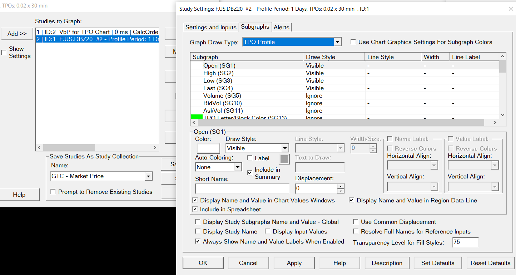516x275 pixels.
Task: Enable Display Study Subgraphs Name and Value - Global
Action: [198, 222]
